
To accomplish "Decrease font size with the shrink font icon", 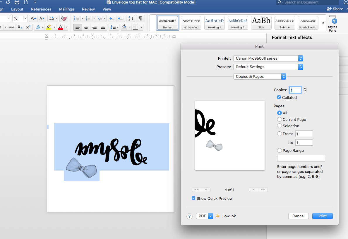I will pyautogui.click(x=42, y=18).
